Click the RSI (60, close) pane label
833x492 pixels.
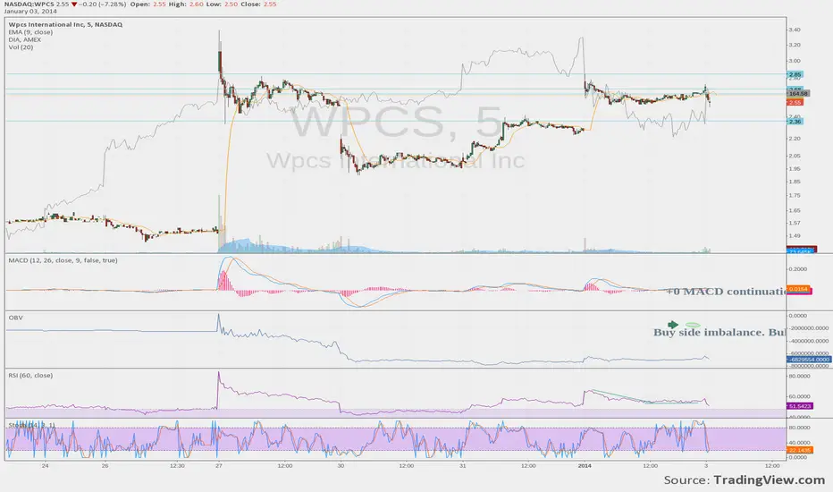click(x=30, y=375)
